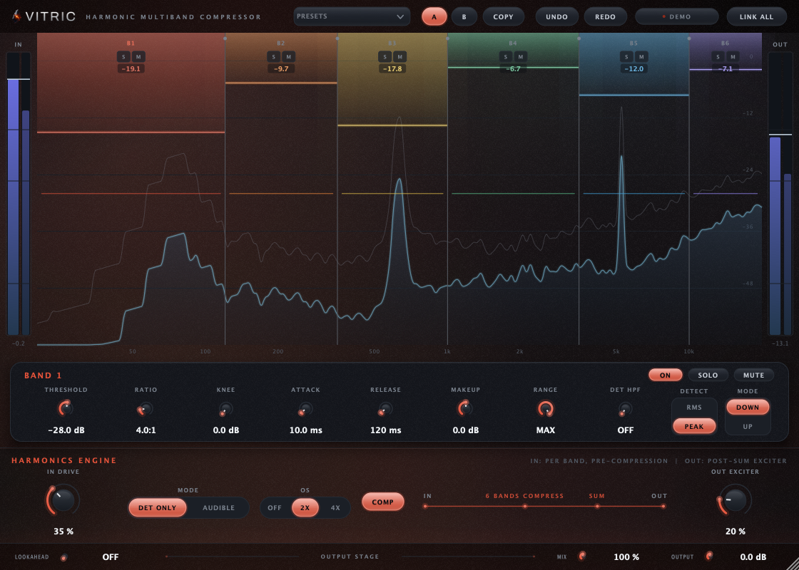Viewport: 799px width, 570px height.
Task: Set oversampling to Off
Action: pos(275,507)
